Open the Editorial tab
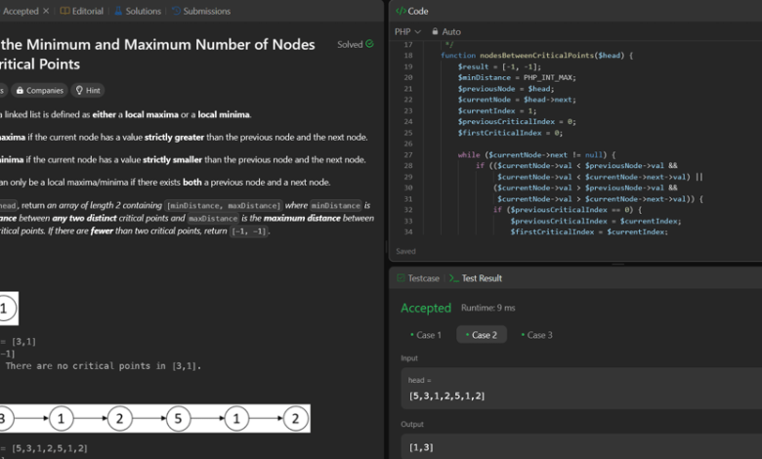 [x=82, y=11]
